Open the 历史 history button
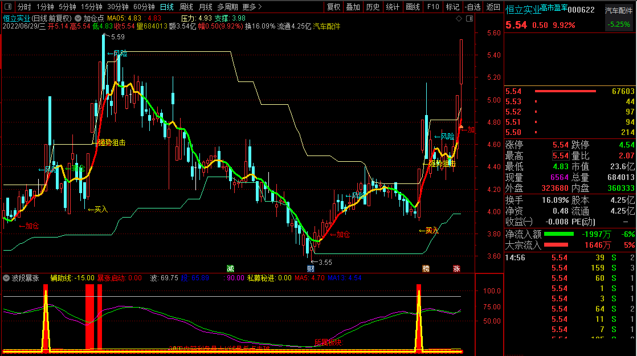 (373, 7)
